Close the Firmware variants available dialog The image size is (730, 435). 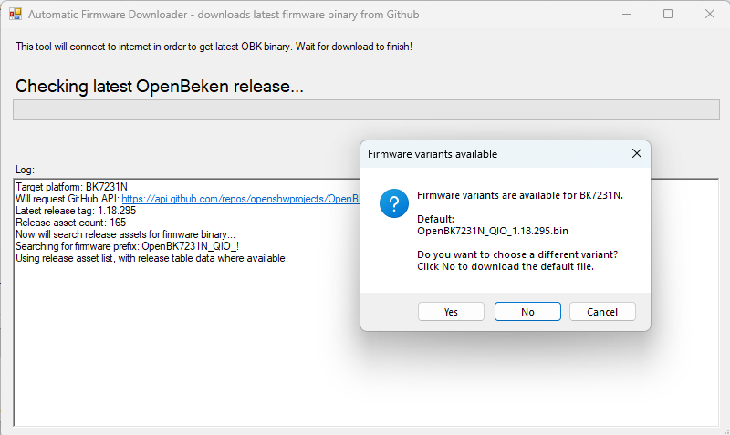[636, 153]
